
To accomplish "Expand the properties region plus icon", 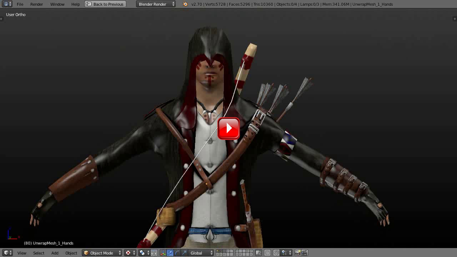I will (455, 19).
